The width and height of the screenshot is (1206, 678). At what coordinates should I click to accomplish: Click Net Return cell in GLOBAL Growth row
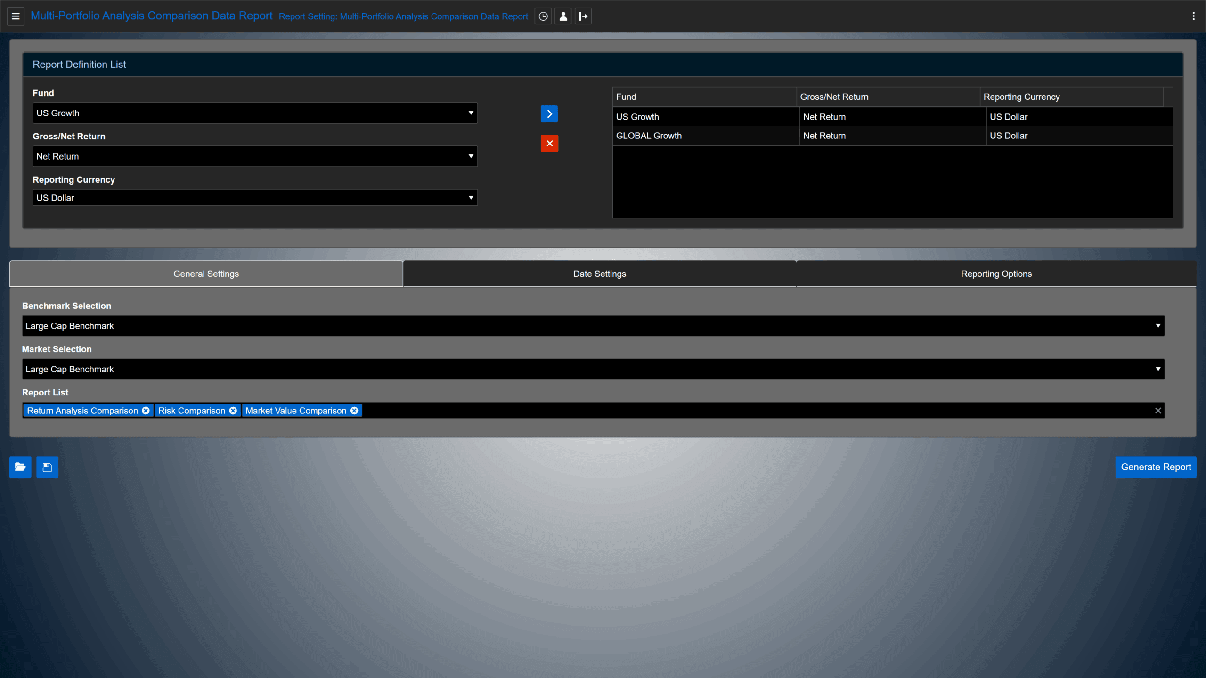[892, 136]
